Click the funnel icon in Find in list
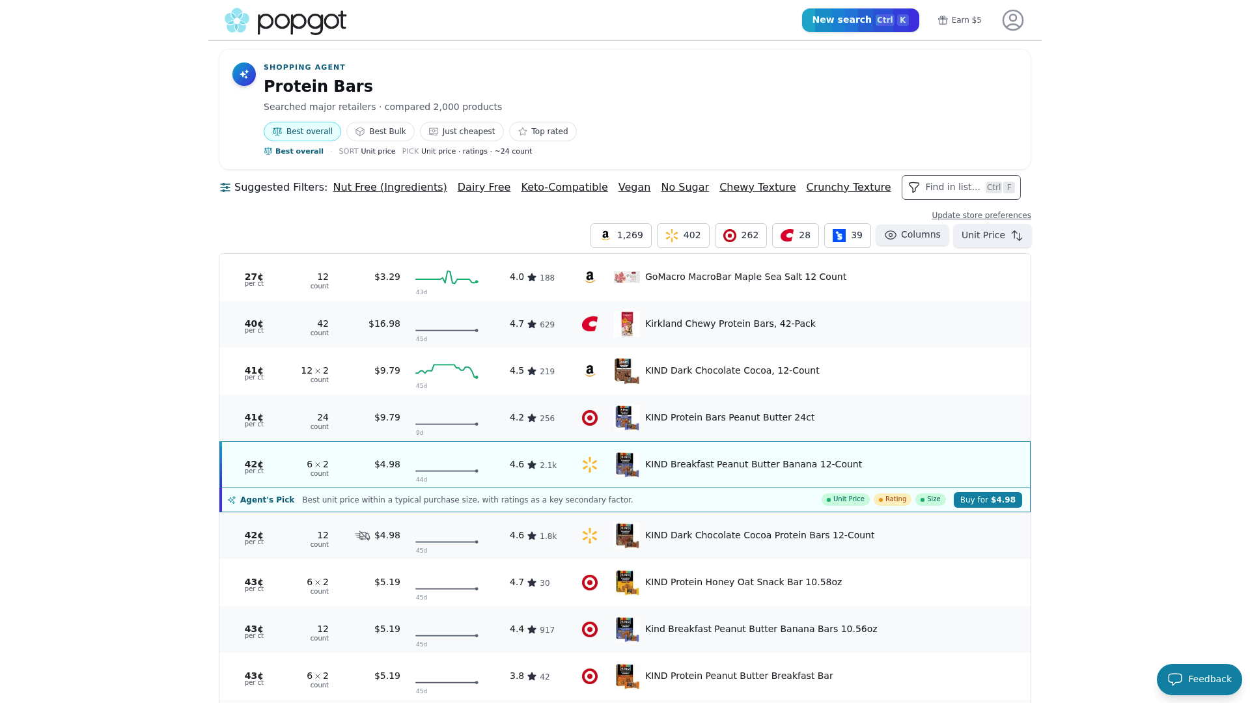The image size is (1250, 703). coord(914,187)
